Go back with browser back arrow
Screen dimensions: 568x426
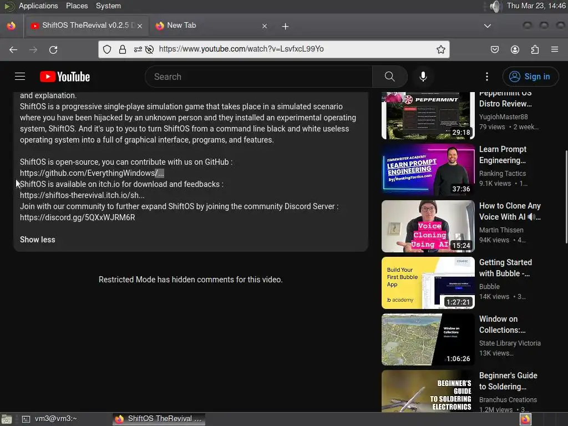coord(13,49)
